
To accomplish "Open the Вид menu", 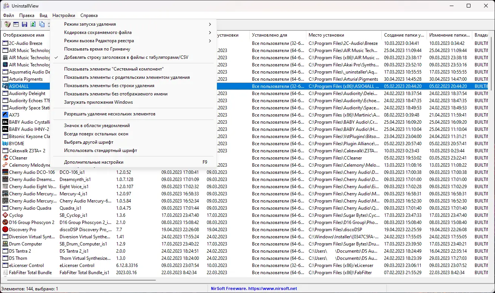I will pyautogui.click(x=43, y=15).
